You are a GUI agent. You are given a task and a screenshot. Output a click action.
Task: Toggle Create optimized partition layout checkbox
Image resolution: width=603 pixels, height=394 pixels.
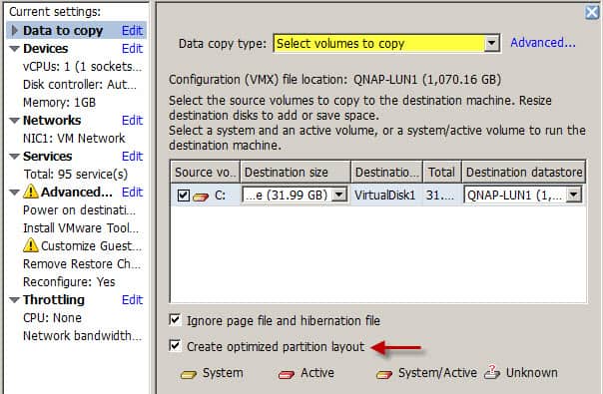175,345
